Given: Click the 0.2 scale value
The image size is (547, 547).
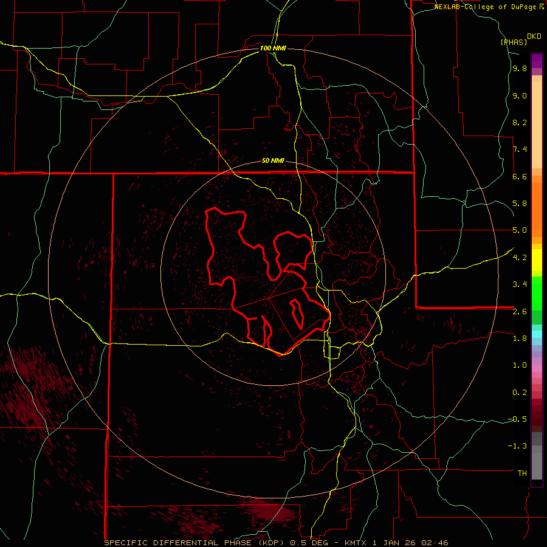Looking at the screenshot, I should [x=520, y=393].
